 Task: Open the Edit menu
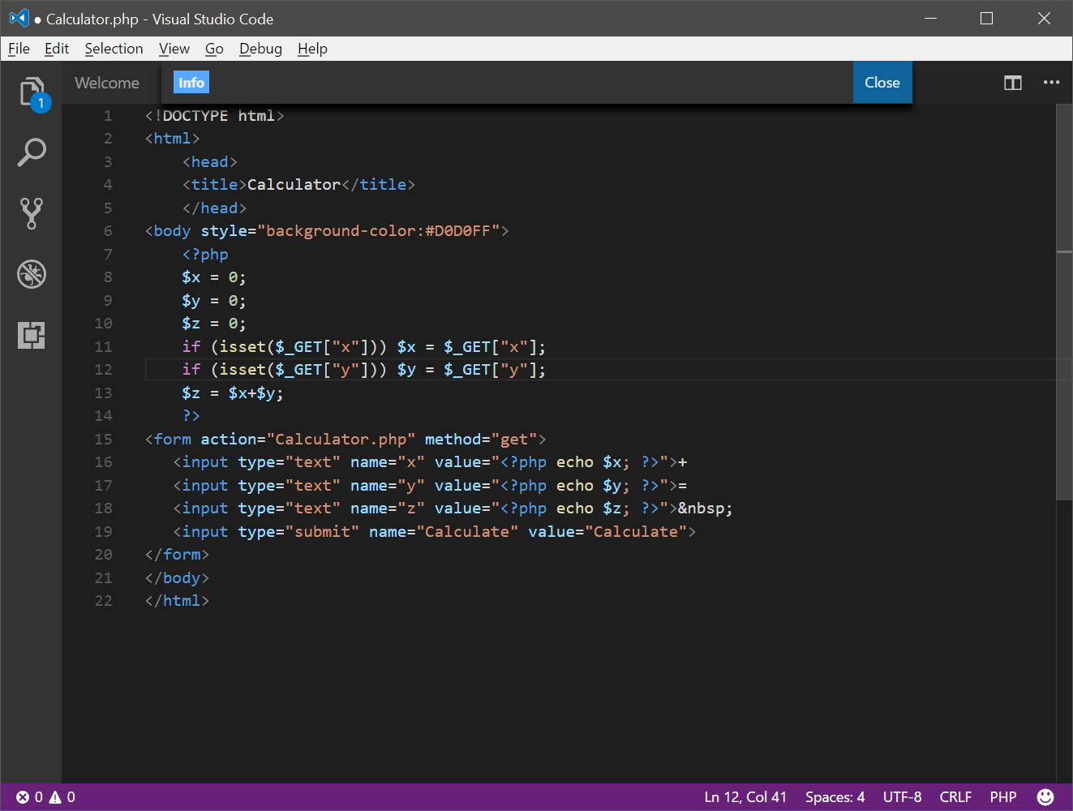click(x=57, y=49)
